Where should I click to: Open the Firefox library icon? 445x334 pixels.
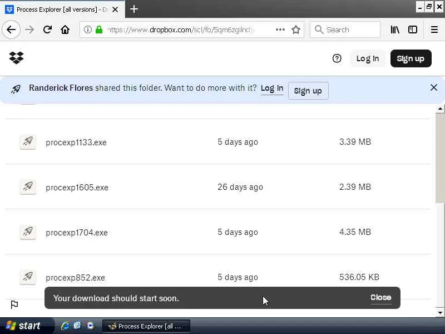pyautogui.click(x=395, y=30)
